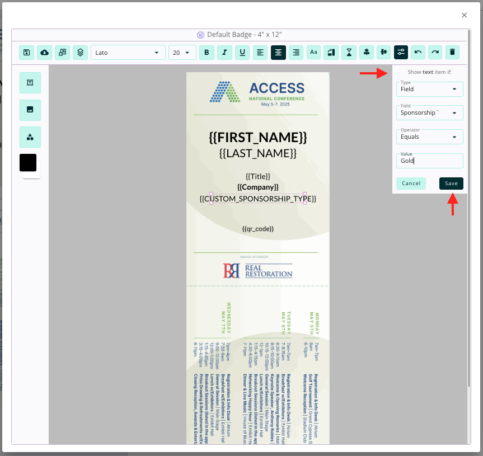Align text right
Viewport: 483px width, 456px height.
click(x=296, y=53)
